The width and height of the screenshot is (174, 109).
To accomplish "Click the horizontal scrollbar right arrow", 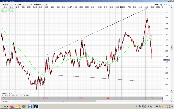I will (x=158, y=101).
